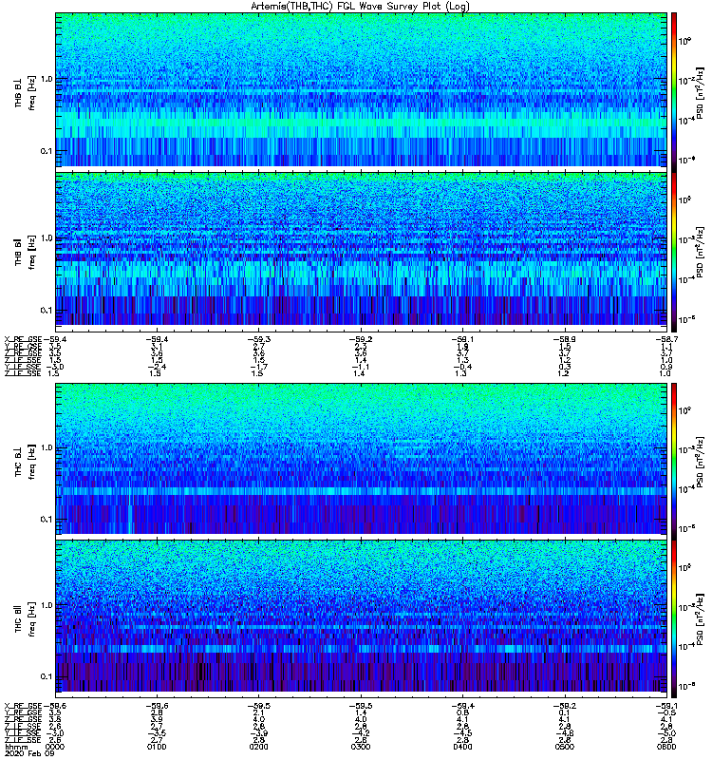Click the Y_LE_SSE value '-4.2'
This screenshot has height=760, width=712.
(361, 733)
